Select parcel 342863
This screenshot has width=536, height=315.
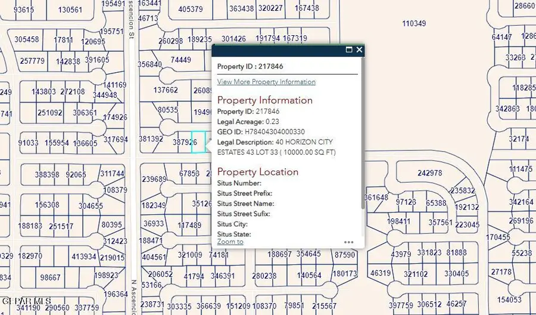click(507, 109)
